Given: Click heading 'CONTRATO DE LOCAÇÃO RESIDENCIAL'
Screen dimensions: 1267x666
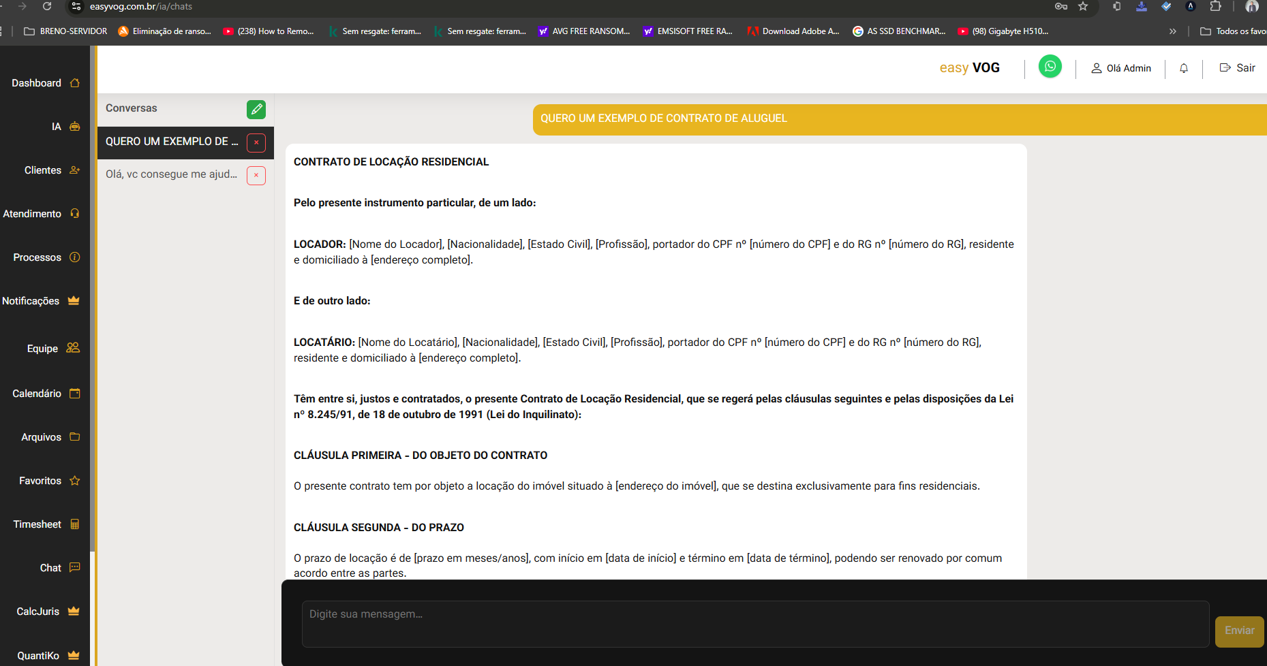Looking at the screenshot, I should tap(391, 162).
